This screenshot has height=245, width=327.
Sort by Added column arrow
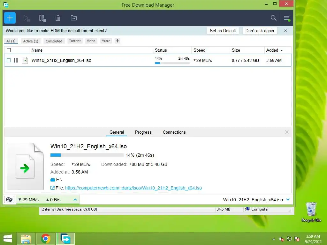(x=282, y=50)
